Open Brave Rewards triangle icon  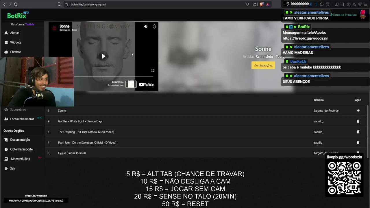point(268,4)
